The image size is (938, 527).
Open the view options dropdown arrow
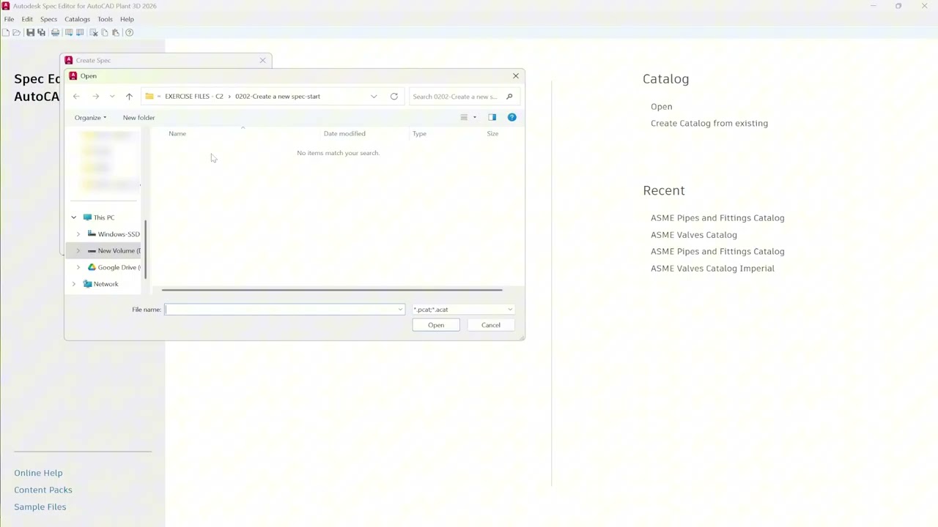click(x=474, y=117)
